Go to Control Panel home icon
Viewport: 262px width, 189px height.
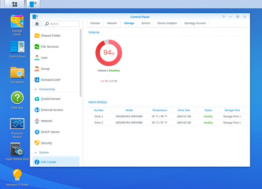37,24
